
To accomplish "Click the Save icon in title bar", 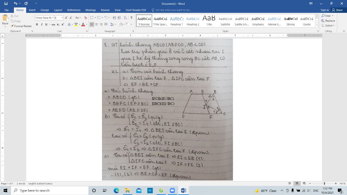I will [6, 3].
